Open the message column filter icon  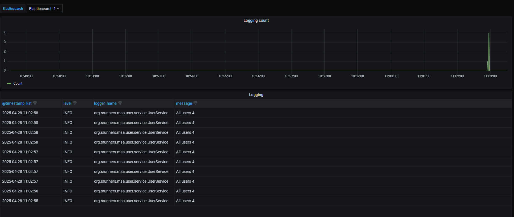(x=195, y=103)
